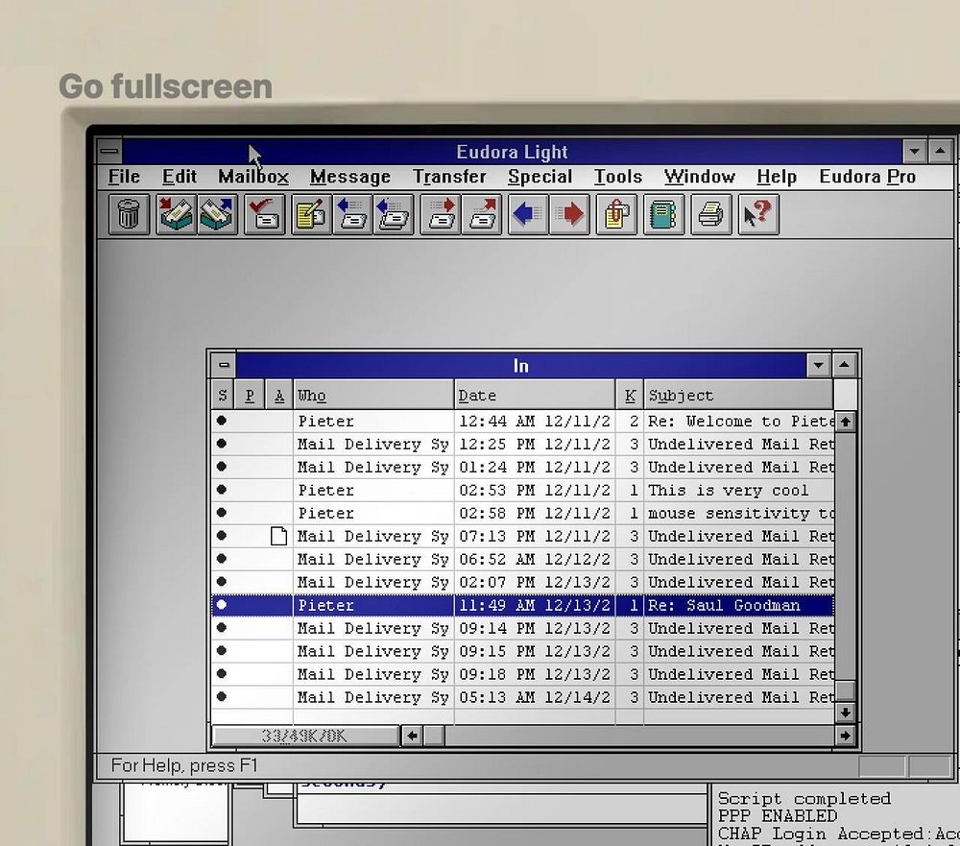Viewport: 960px width, 846px height.
Task: Click the Check Mail icon with red checkmark
Action: point(265,214)
